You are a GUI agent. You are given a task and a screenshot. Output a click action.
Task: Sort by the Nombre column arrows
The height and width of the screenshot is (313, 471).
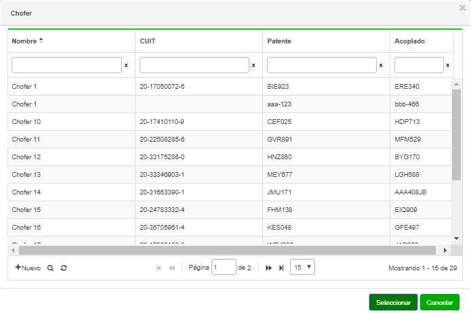41,41
